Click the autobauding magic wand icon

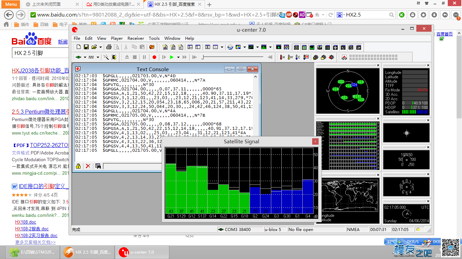106,57
